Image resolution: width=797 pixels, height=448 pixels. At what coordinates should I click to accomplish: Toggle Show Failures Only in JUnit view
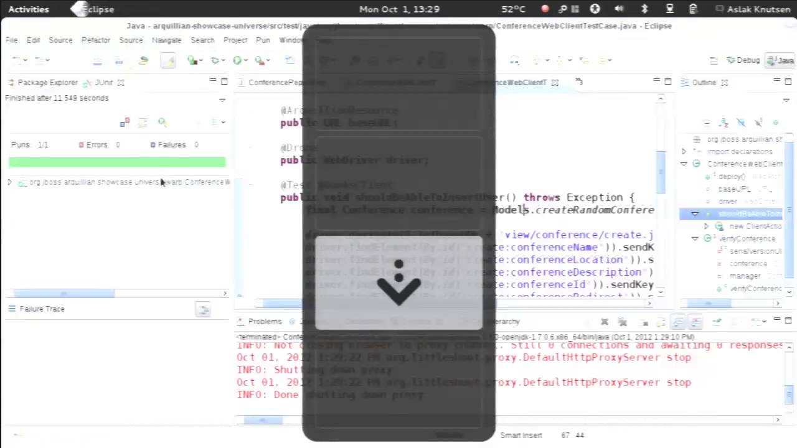coord(125,123)
